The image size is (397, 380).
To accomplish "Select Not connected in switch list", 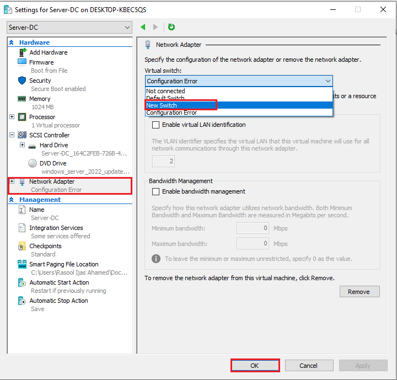I will [x=239, y=91].
